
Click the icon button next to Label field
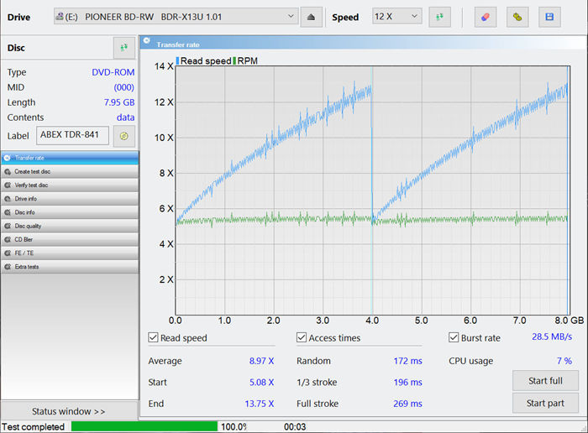(123, 135)
